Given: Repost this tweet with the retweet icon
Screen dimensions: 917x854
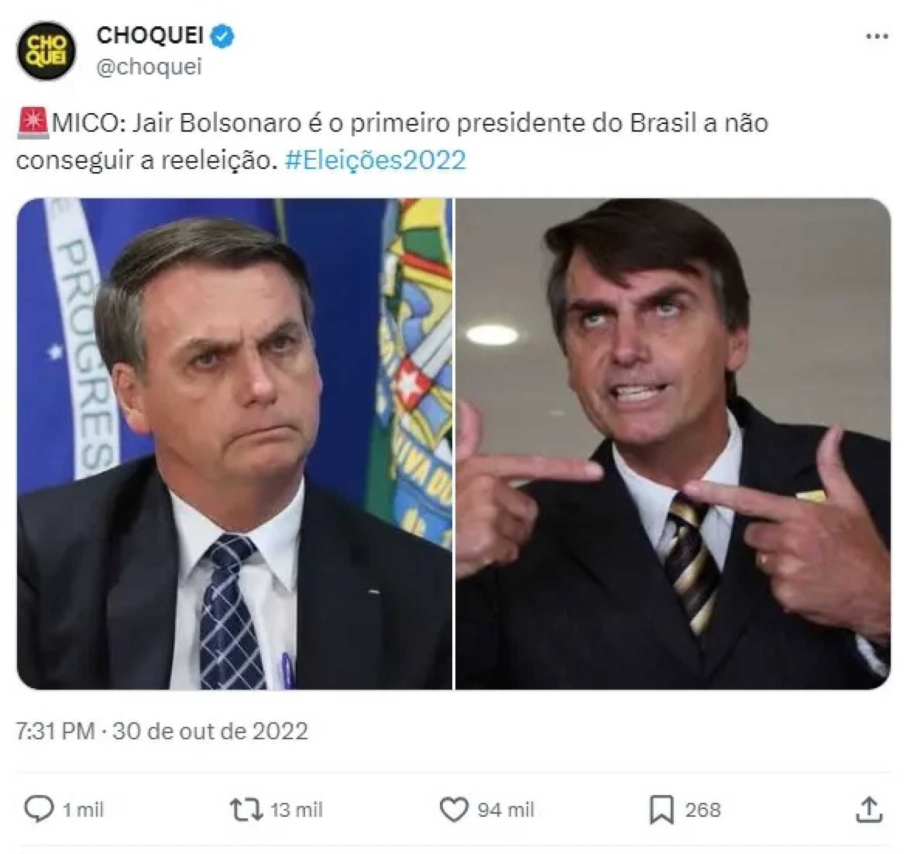Looking at the screenshot, I should click(246, 810).
